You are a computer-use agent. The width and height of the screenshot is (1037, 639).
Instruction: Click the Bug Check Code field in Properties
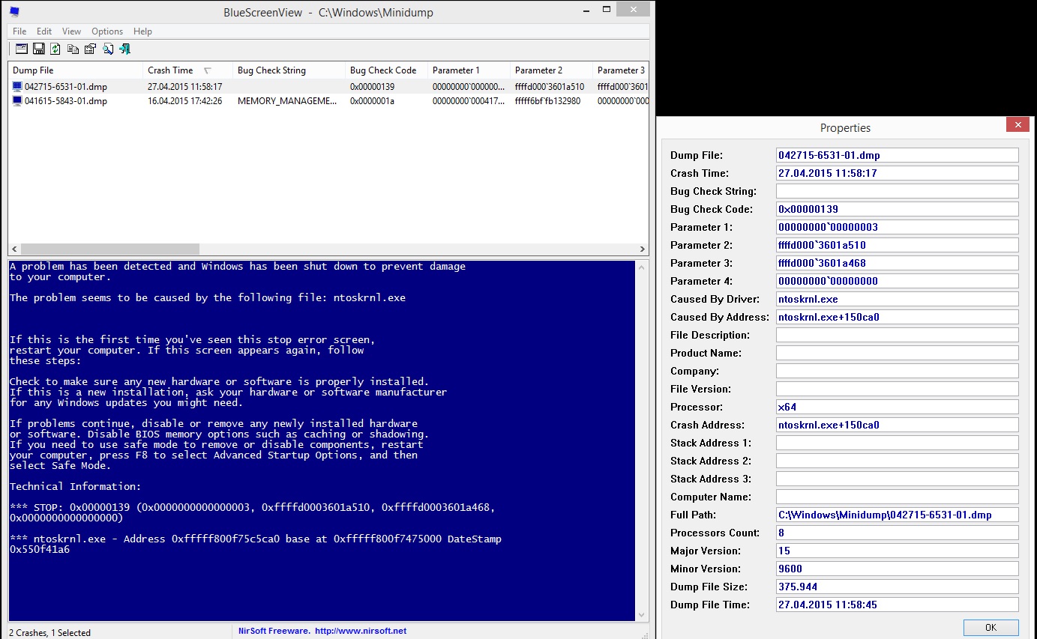[x=898, y=209]
